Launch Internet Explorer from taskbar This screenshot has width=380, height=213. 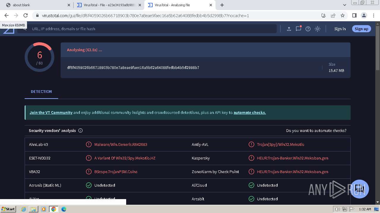point(24,209)
